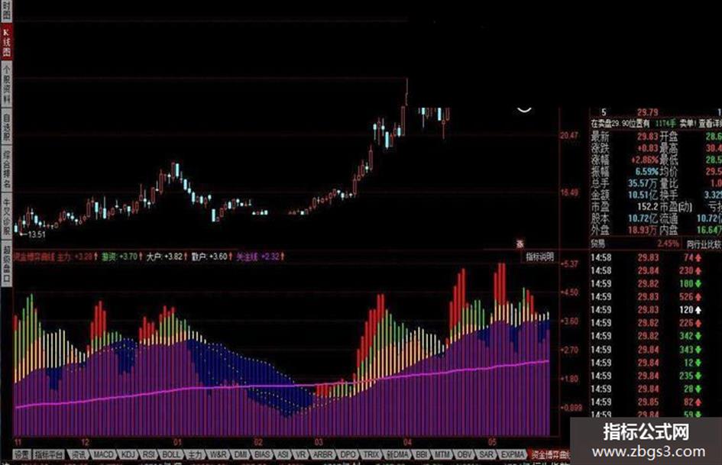This screenshot has height=465, width=722.
Task: Select the red 资金博弈曲线 indicator tab
Action: click(x=550, y=455)
